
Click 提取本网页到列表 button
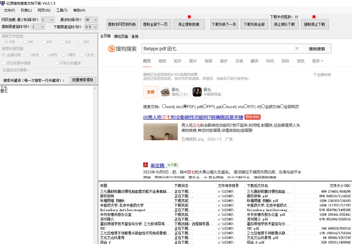[122, 24]
